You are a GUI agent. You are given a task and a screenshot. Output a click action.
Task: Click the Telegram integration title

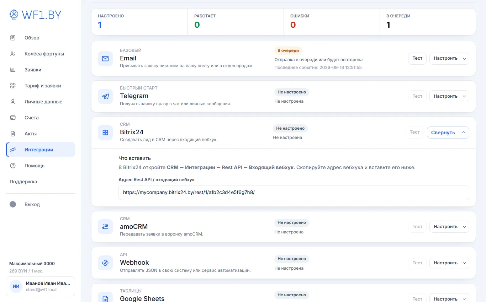coord(134,96)
